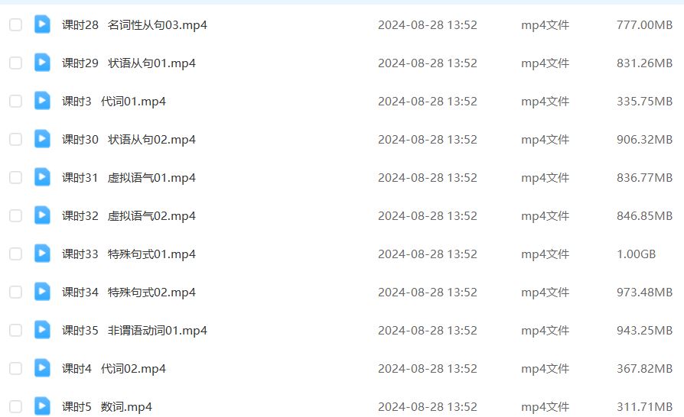Viewport: 684px width, 417px height.
Task: Click video icon for 课时28 名词性从句03.mp4
Action: [x=42, y=24]
